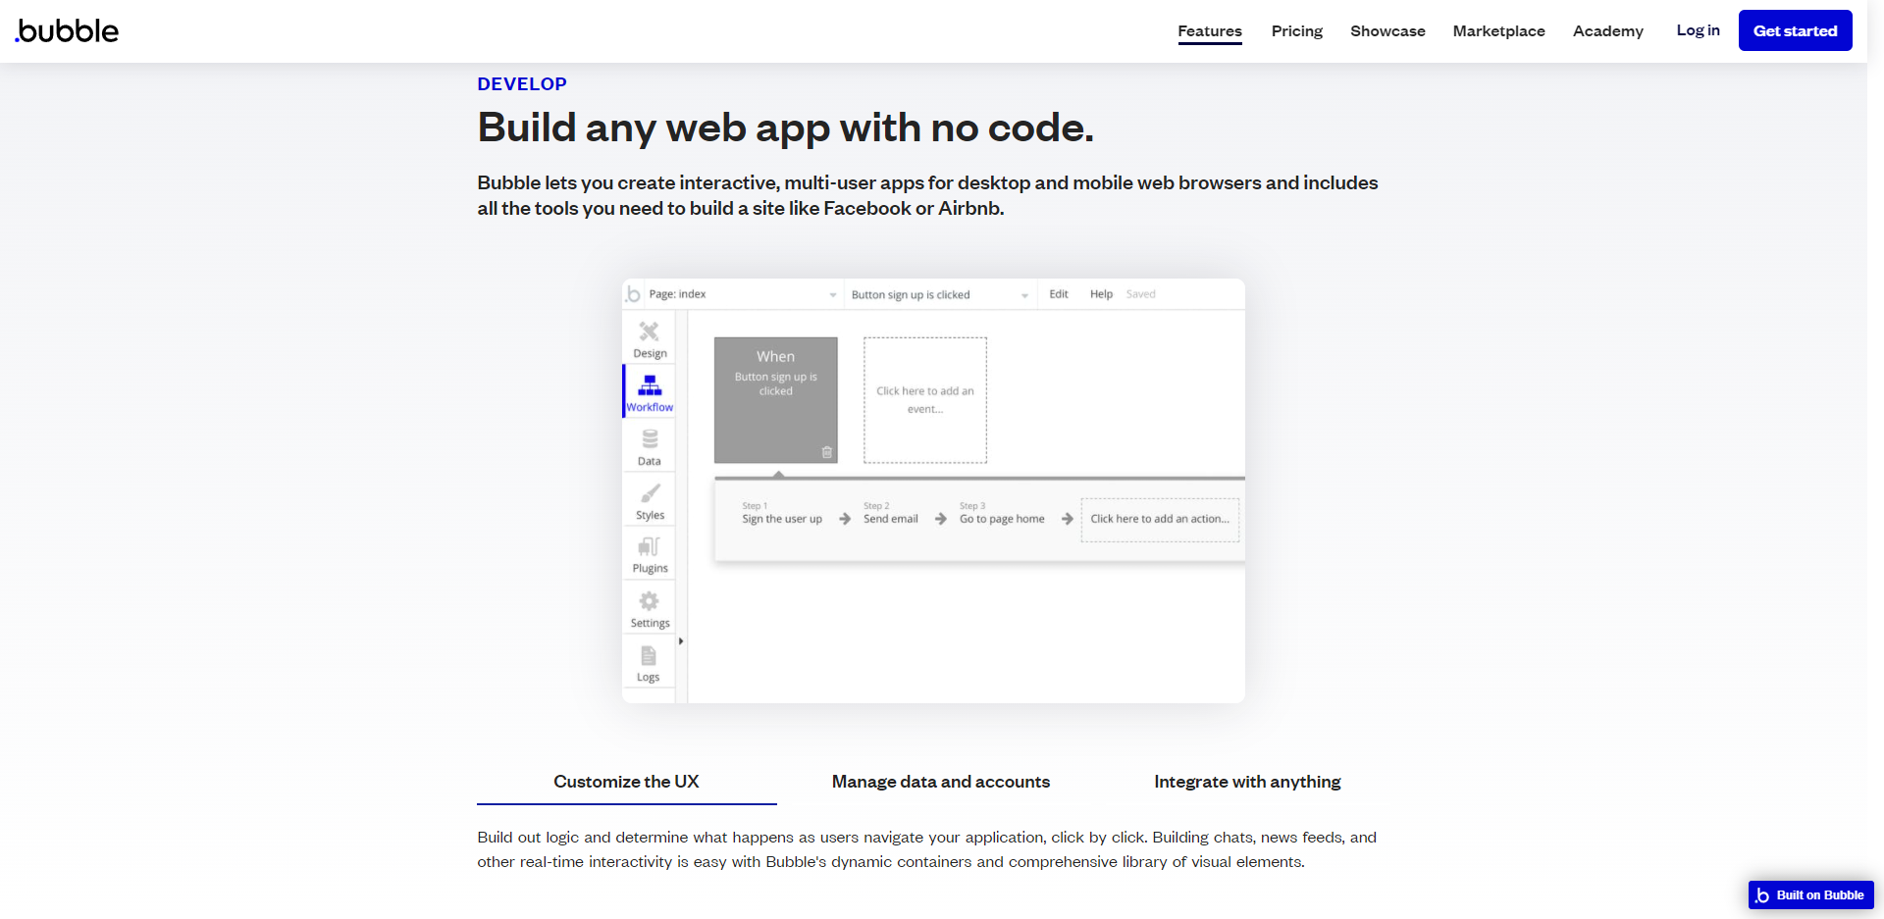1884x919 pixels.
Task: Select the Styles brush icon
Action: [x=650, y=492]
